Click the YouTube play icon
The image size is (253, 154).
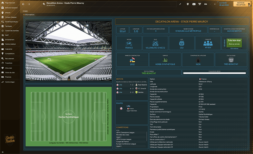pos(194,4)
